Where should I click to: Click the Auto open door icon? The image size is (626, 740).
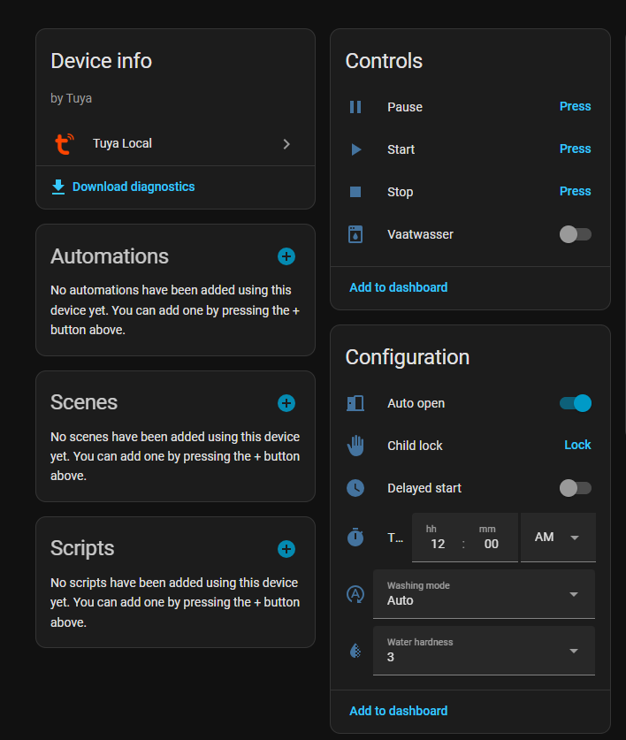click(x=355, y=402)
